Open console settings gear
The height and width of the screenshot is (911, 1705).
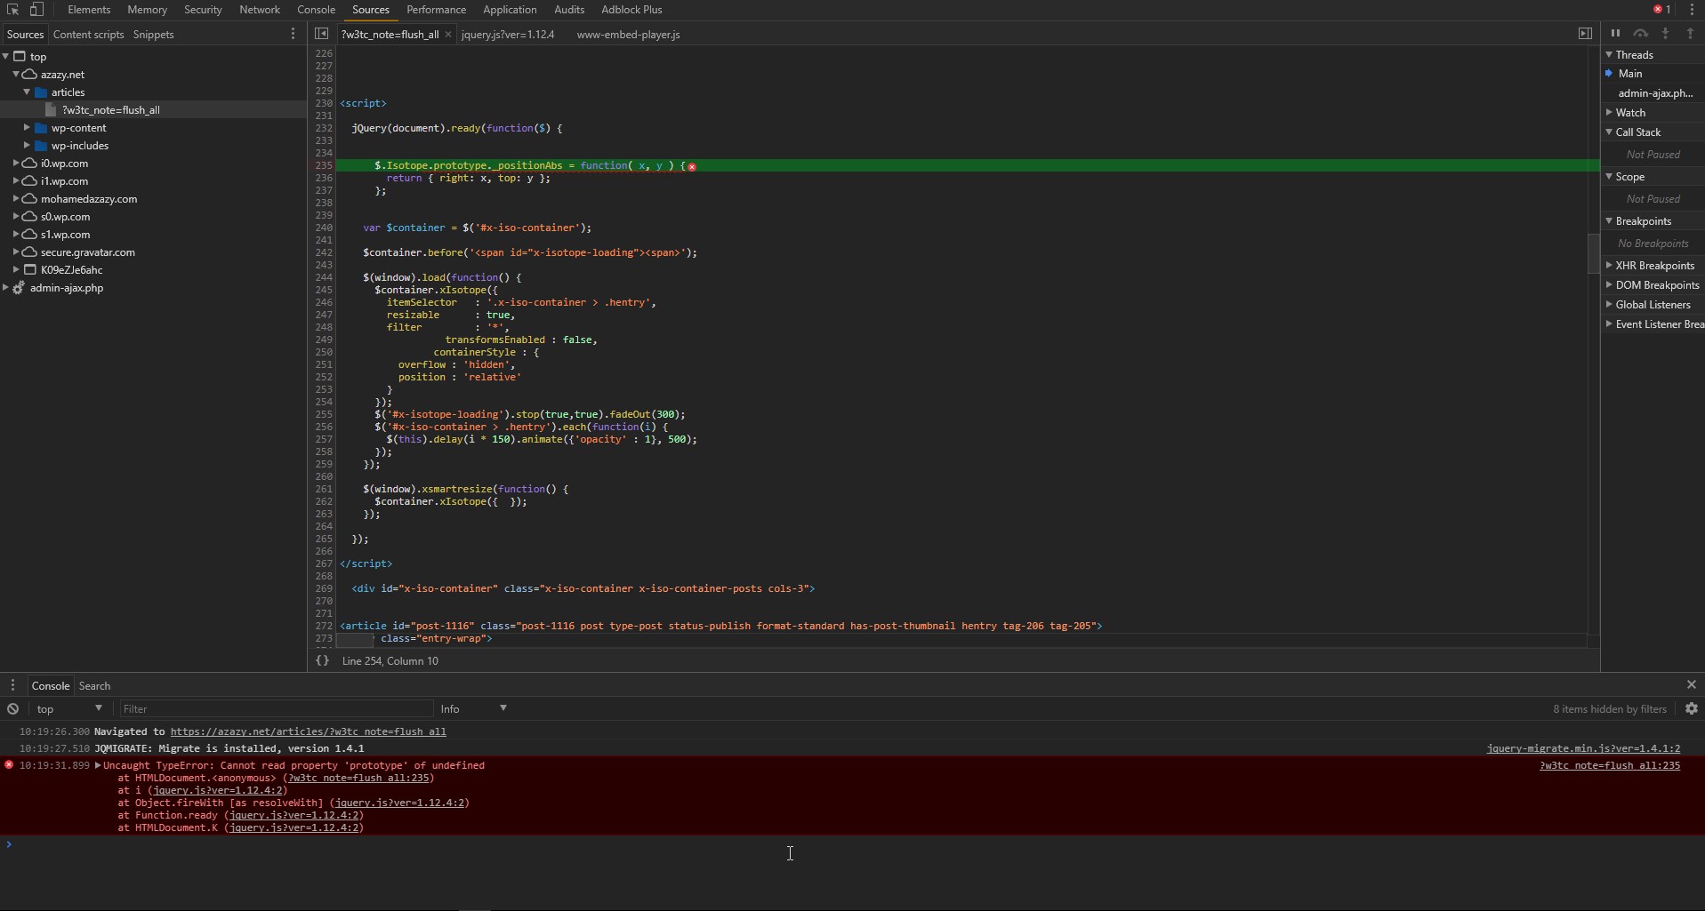pos(1692,708)
